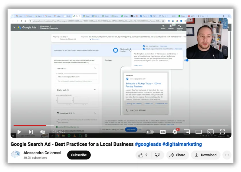The image size is (241, 172).
Task: Open Learn more in Ad strength tooltip
Action: point(138,65)
